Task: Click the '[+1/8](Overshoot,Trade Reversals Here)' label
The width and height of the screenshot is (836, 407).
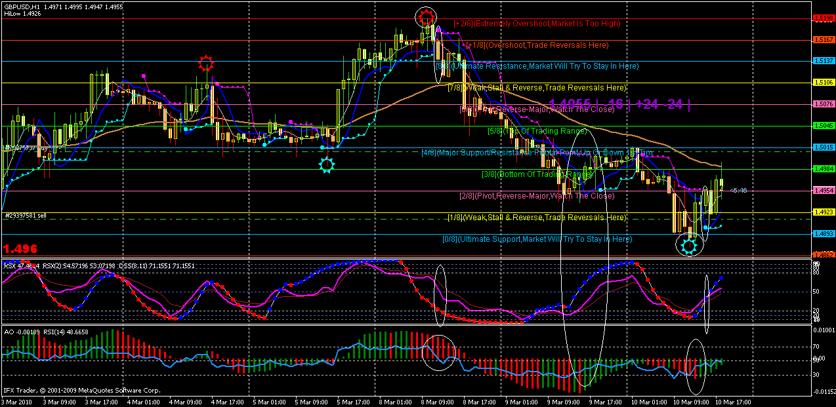Action: click(x=537, y=45)
